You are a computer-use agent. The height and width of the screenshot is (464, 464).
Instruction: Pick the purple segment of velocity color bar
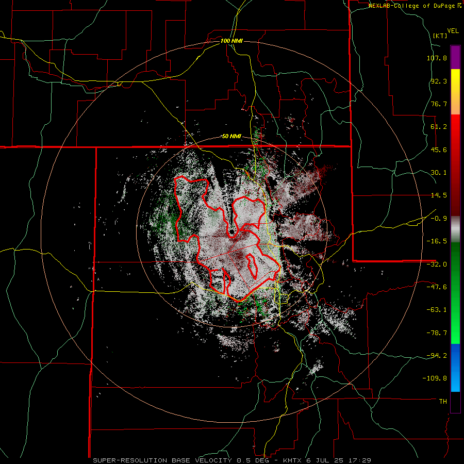click(455, 57)
